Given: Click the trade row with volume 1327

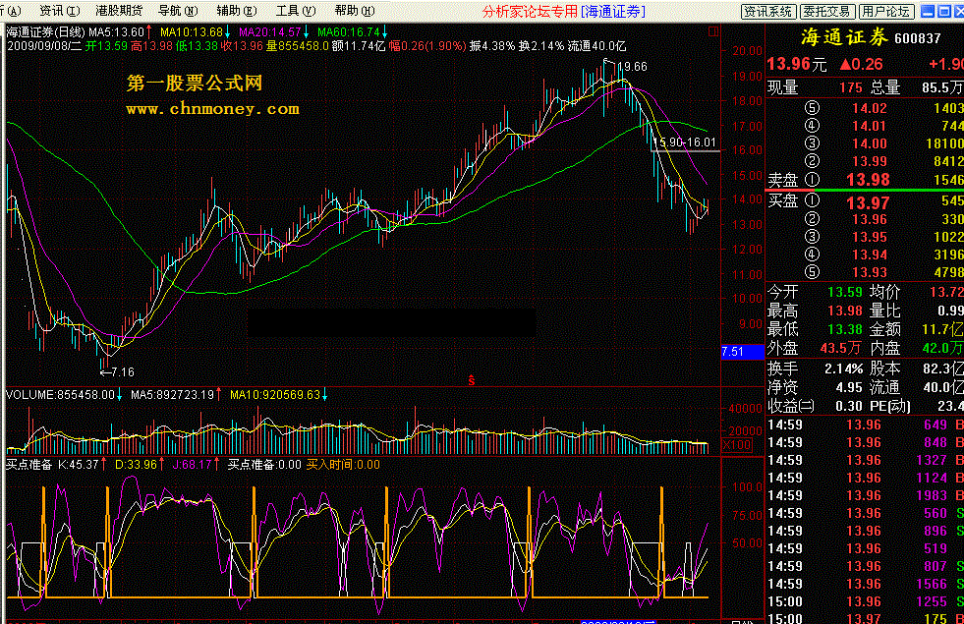Looking at the screenshot, I should [x=866, y=461].
